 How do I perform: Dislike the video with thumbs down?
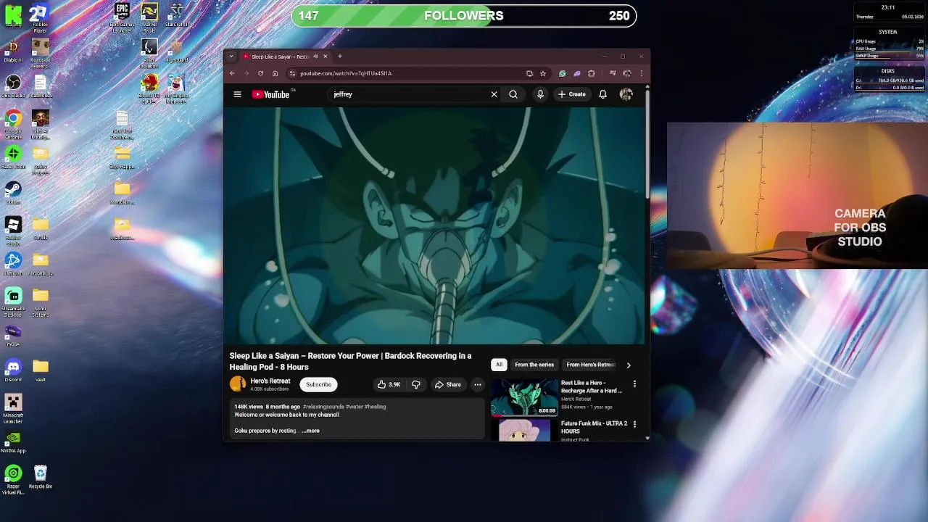click(x=416, y=385)
